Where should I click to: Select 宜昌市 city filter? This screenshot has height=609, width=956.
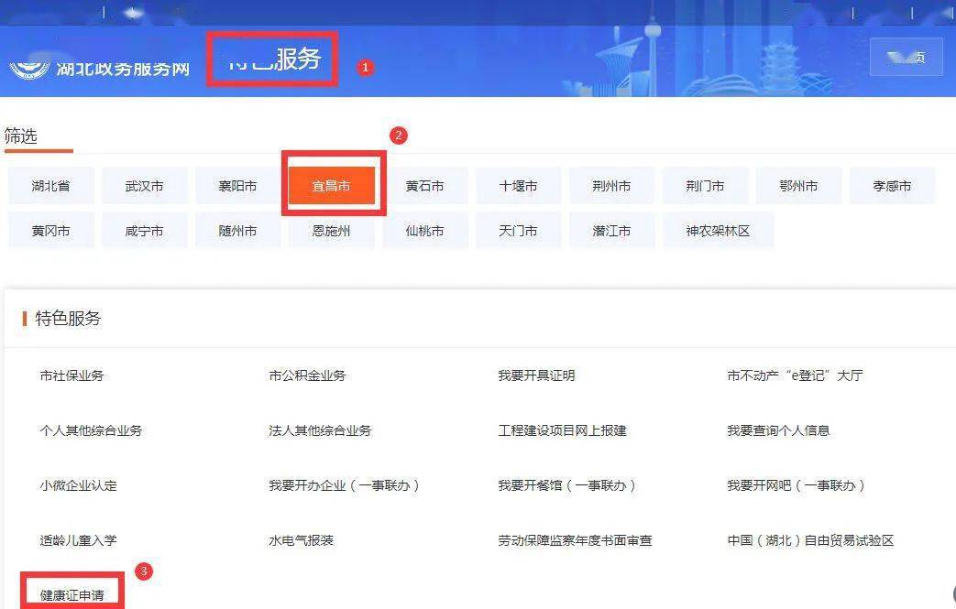[x=331, y=186]
